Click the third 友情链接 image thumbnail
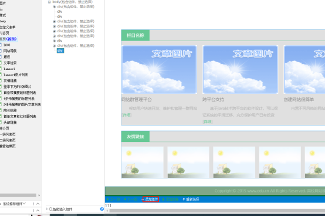Viewport: 325px width, 216px height. point(234,162)
